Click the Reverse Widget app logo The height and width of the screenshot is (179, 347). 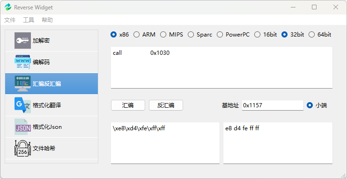coord(8,7)
